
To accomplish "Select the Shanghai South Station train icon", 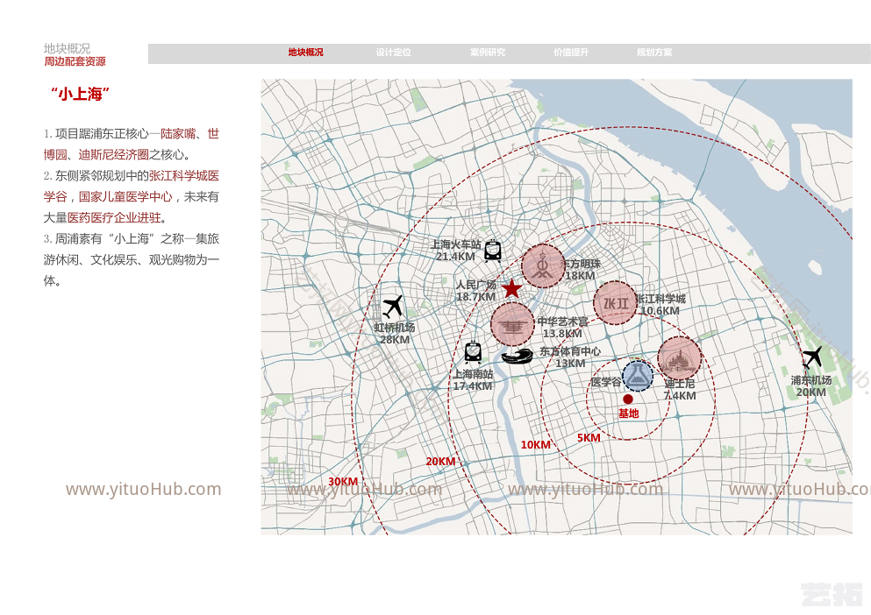I will 473,353.
